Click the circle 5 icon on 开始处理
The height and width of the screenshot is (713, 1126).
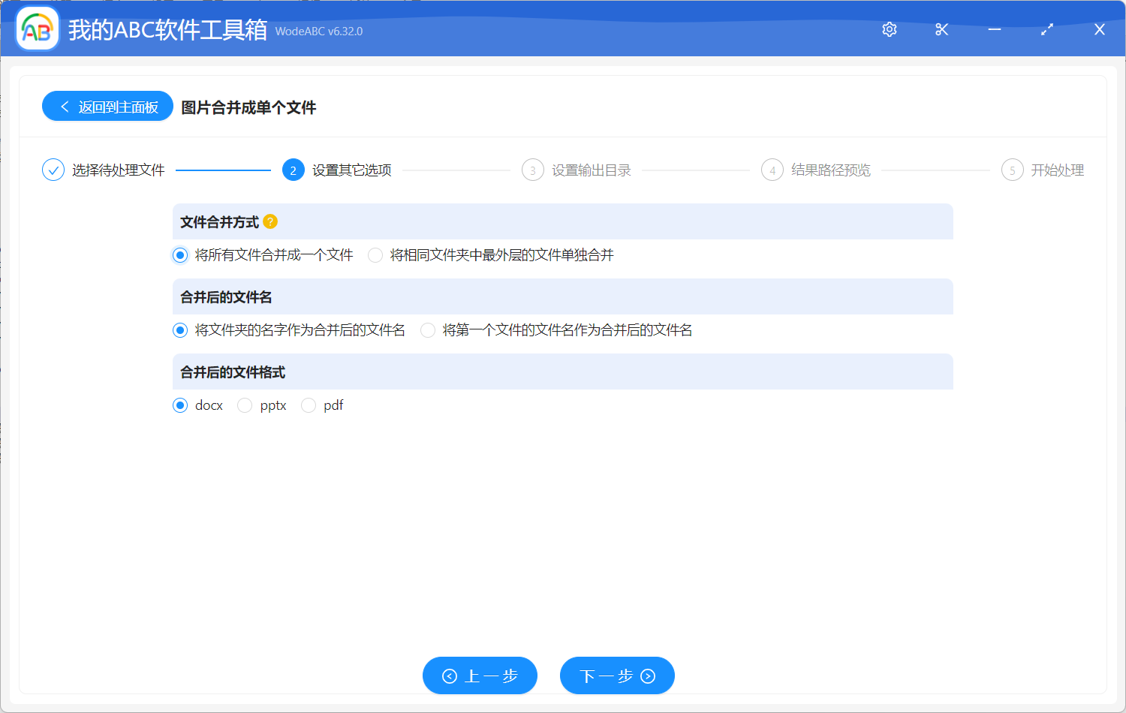[1012, 170]
